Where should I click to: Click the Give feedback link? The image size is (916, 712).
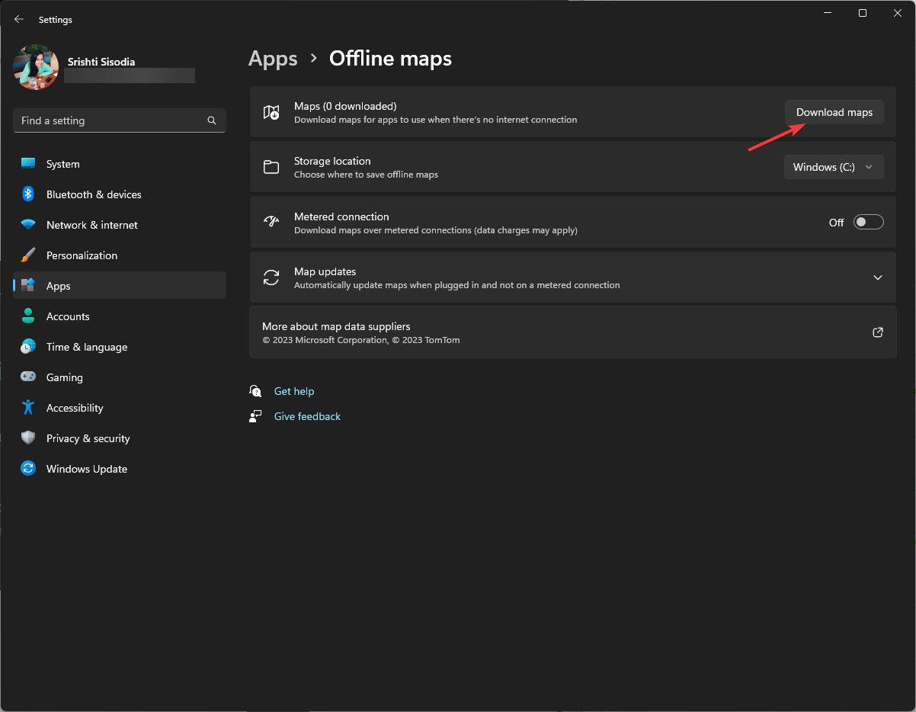(x=306, y=415)
